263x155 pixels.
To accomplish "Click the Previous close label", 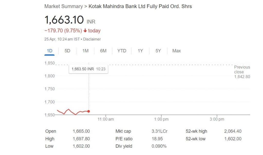I will pyautogui.click(x=242, y=70).
